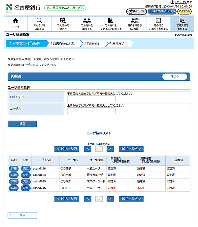The height and width of the screenshot is (227, 198).
Task: Open 管理業務を実施する menu
Action: (x=182, y=23)
